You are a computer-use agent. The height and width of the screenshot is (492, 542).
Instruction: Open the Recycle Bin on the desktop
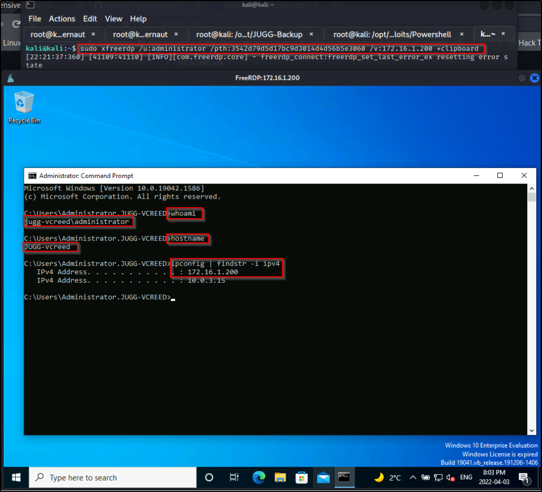[x=24, y=103]
